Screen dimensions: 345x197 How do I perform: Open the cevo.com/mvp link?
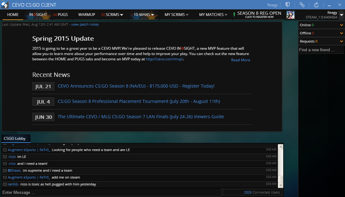point(164,59)
